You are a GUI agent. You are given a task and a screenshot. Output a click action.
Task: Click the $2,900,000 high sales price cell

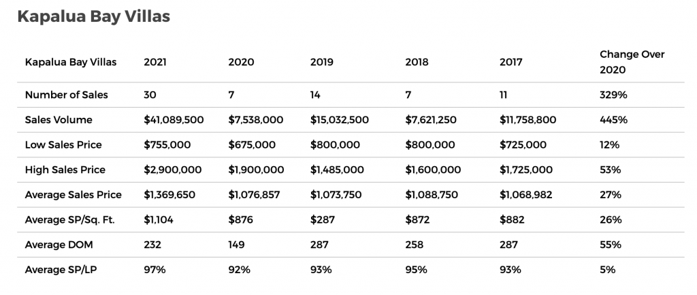[172, 170]
